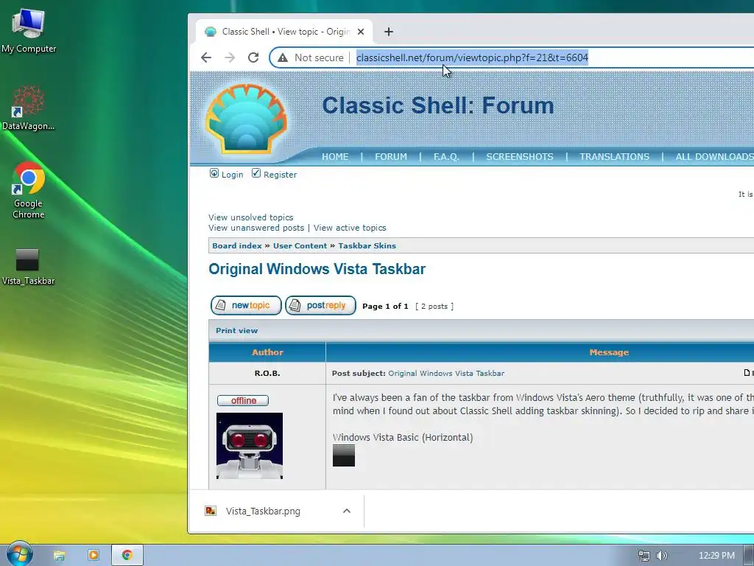This screenshot has height=566, width=754.
Task: Expand Vista_Taskbar.png download options chevron
Action: [347, 511]
